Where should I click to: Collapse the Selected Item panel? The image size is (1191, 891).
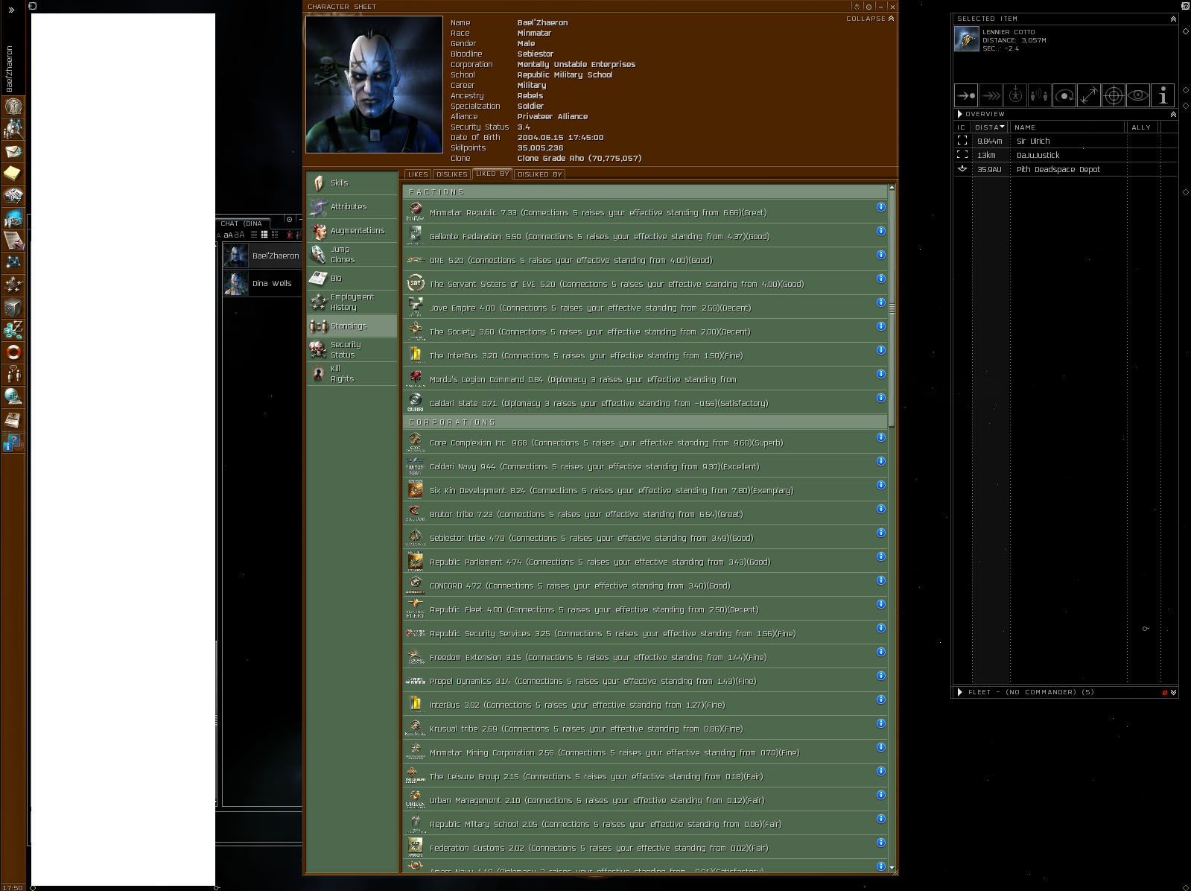tap(1173, 19)
